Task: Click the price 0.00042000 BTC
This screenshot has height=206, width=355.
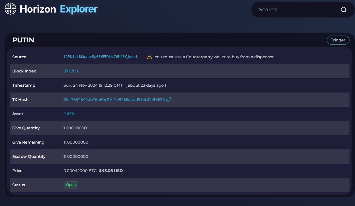Action: pyautogui.click(x=80, y=171)
